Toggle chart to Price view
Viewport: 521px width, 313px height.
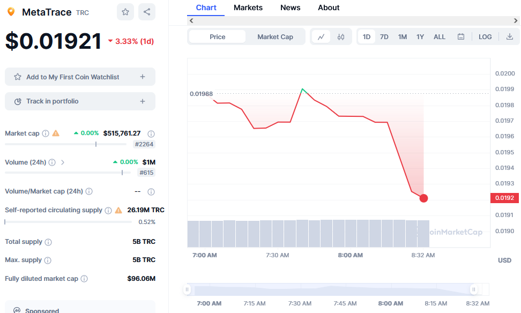(217, 37)
